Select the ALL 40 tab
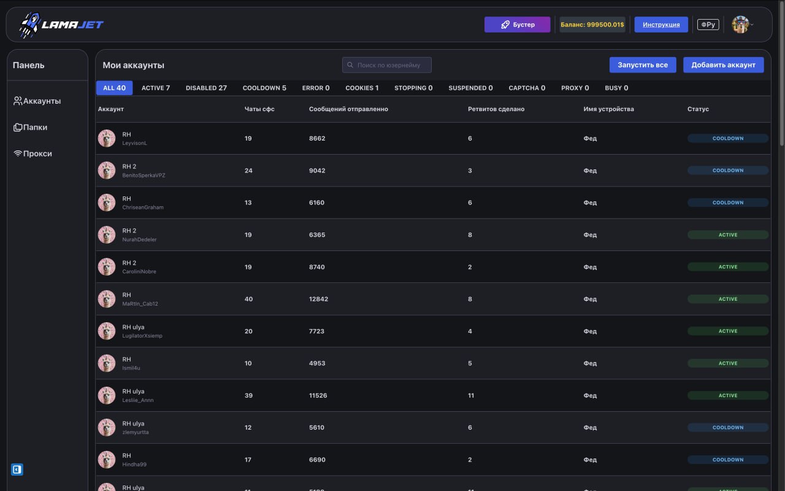The height and width of the screenshot is (491, 785). 114,88
